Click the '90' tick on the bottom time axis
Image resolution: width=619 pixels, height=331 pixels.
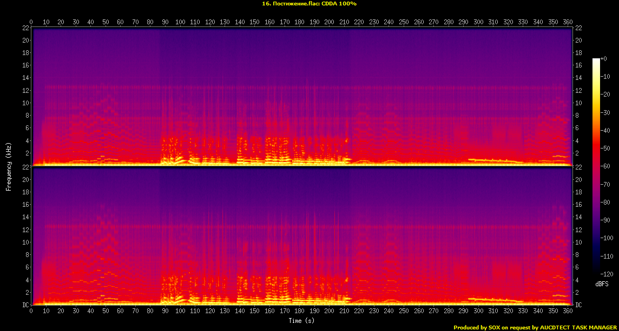point(165,311)
